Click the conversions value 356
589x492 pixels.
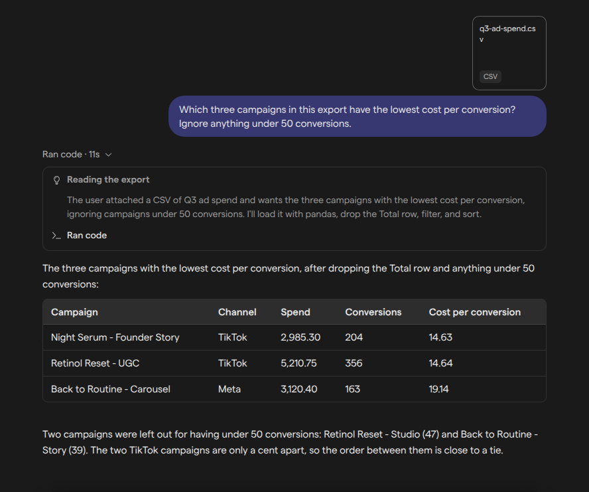[x=354, y=363]
